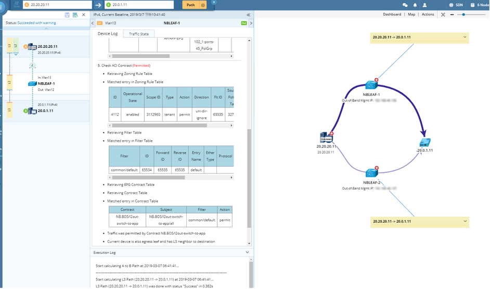Open the Map menu
This screenshot has width=490, height=289.
411,15
